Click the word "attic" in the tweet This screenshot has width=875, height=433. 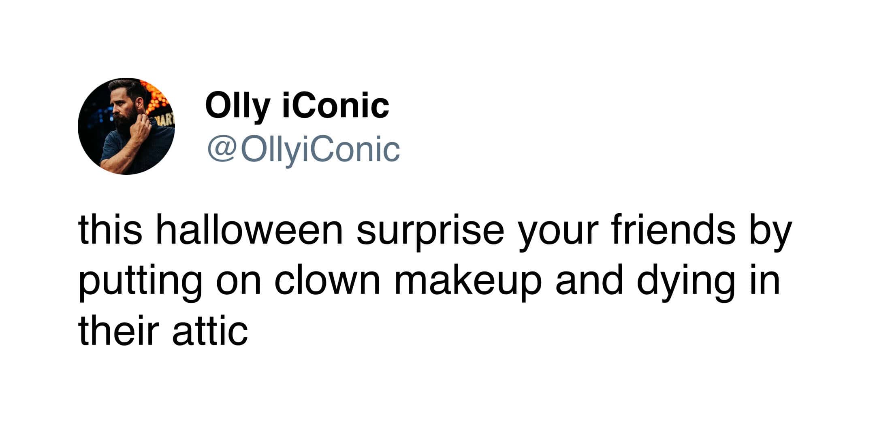coord(210,331)
